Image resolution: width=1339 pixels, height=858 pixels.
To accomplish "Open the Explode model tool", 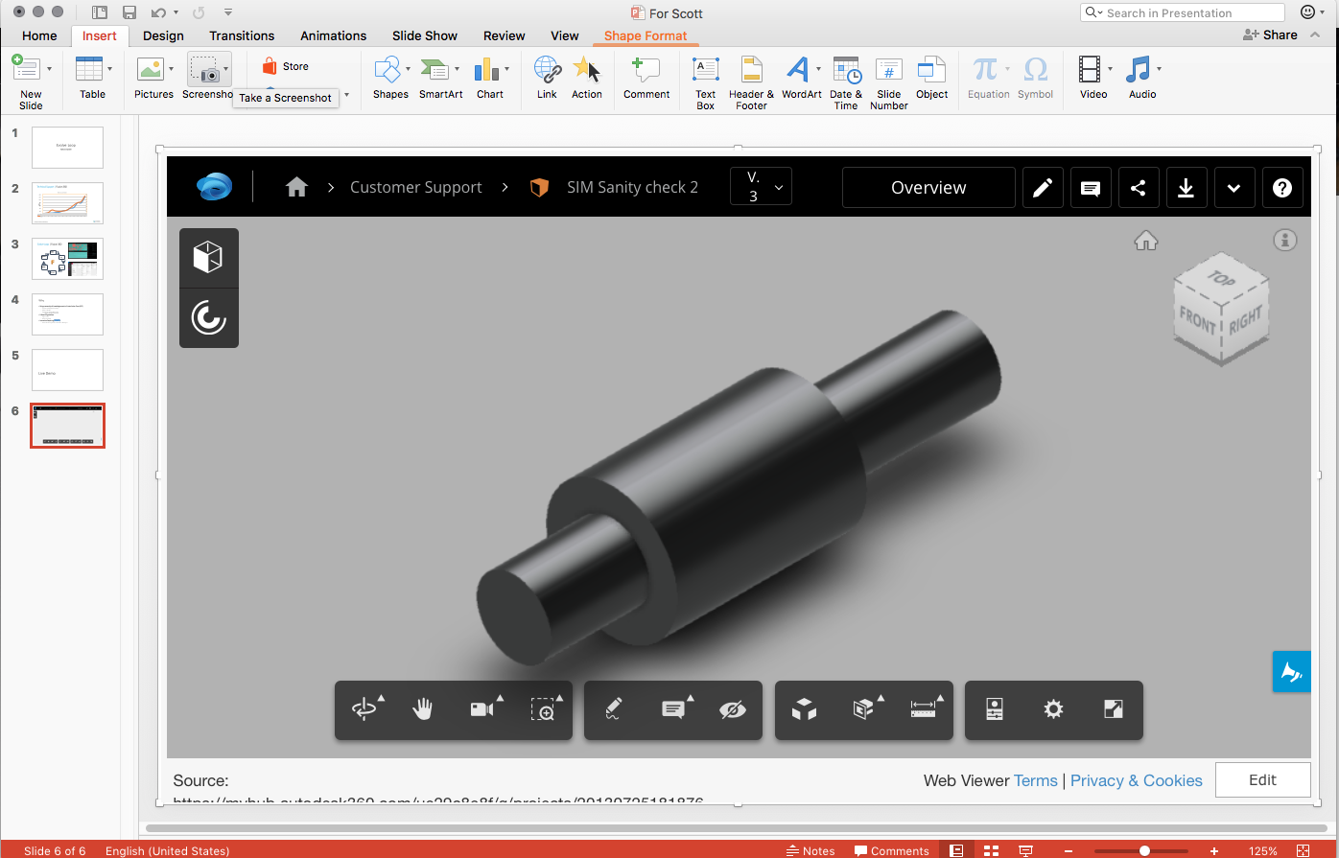I will (803, 709).
